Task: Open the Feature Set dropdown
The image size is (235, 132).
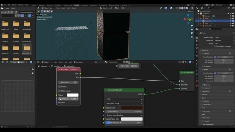Action: pyautogui.click(x=224, y=40)
